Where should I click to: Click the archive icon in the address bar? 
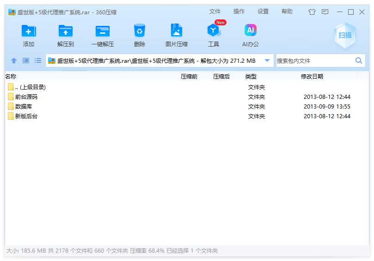tap(52, 61)
